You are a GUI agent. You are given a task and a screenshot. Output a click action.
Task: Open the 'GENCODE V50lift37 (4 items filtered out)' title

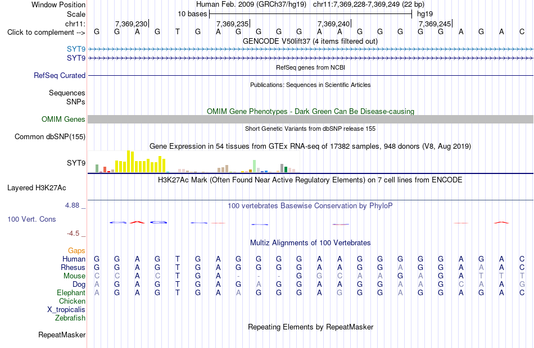point(310,41)
